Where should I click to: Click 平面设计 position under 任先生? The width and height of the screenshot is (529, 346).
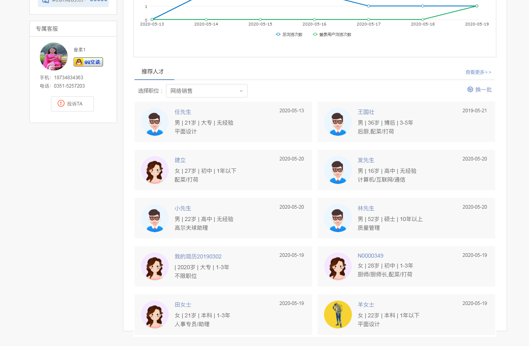click(x=185, y=131)
